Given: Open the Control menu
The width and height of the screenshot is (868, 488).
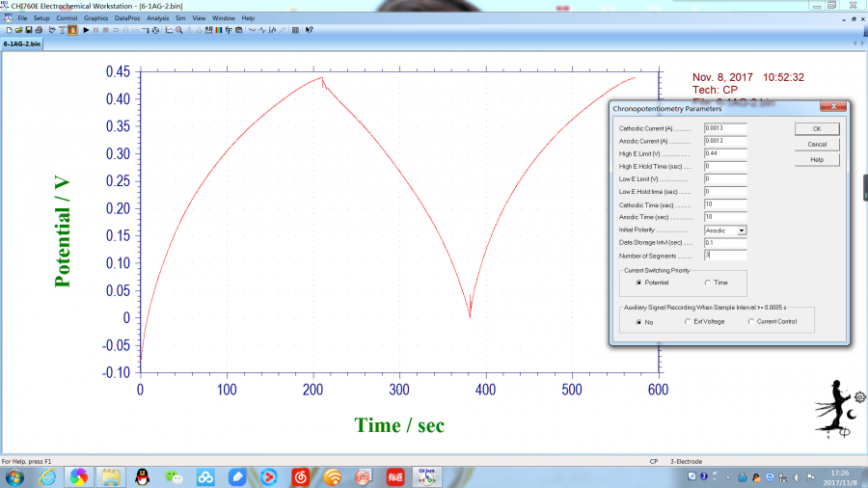Looking at the screenshot, I should click(67, 18).
